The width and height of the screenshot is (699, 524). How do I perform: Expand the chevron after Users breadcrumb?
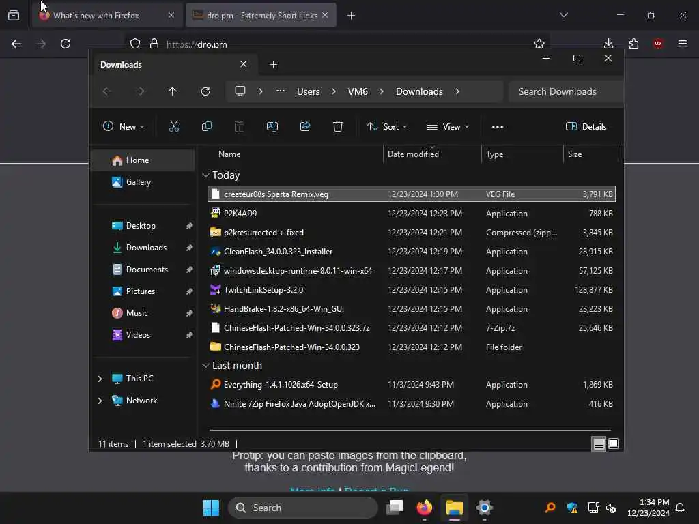point(334,91)
